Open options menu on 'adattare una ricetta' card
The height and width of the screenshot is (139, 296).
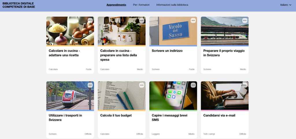pos(90,20)
